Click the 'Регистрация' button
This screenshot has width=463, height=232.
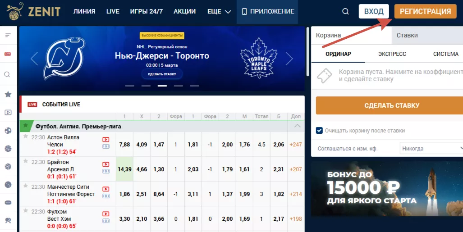(x=425, y=12)
